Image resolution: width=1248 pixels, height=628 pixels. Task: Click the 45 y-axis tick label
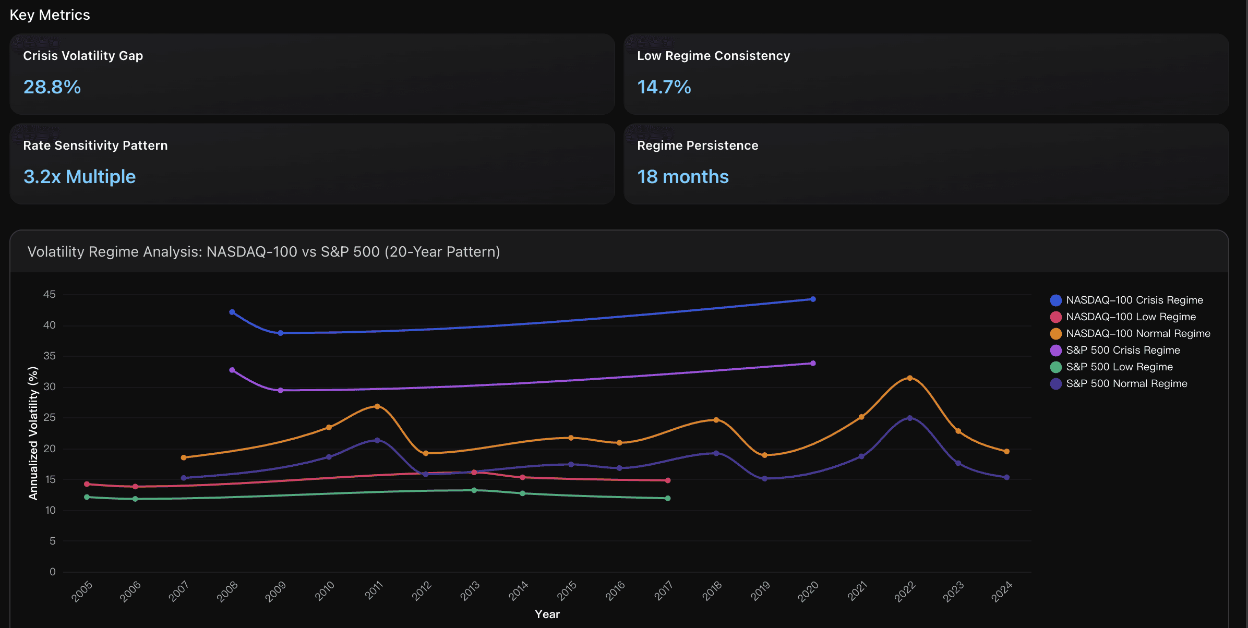coord(50,294)
